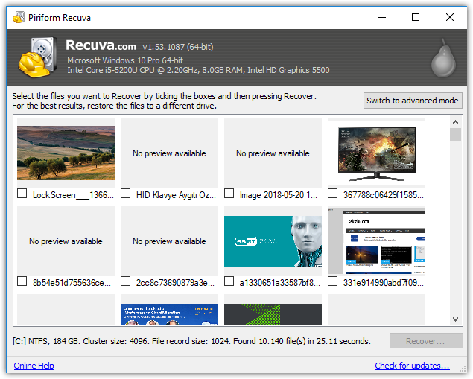Select the monitor with tank game thumbnail
Viewport: 473px width, 379px height.
click(x=376, y=154)
